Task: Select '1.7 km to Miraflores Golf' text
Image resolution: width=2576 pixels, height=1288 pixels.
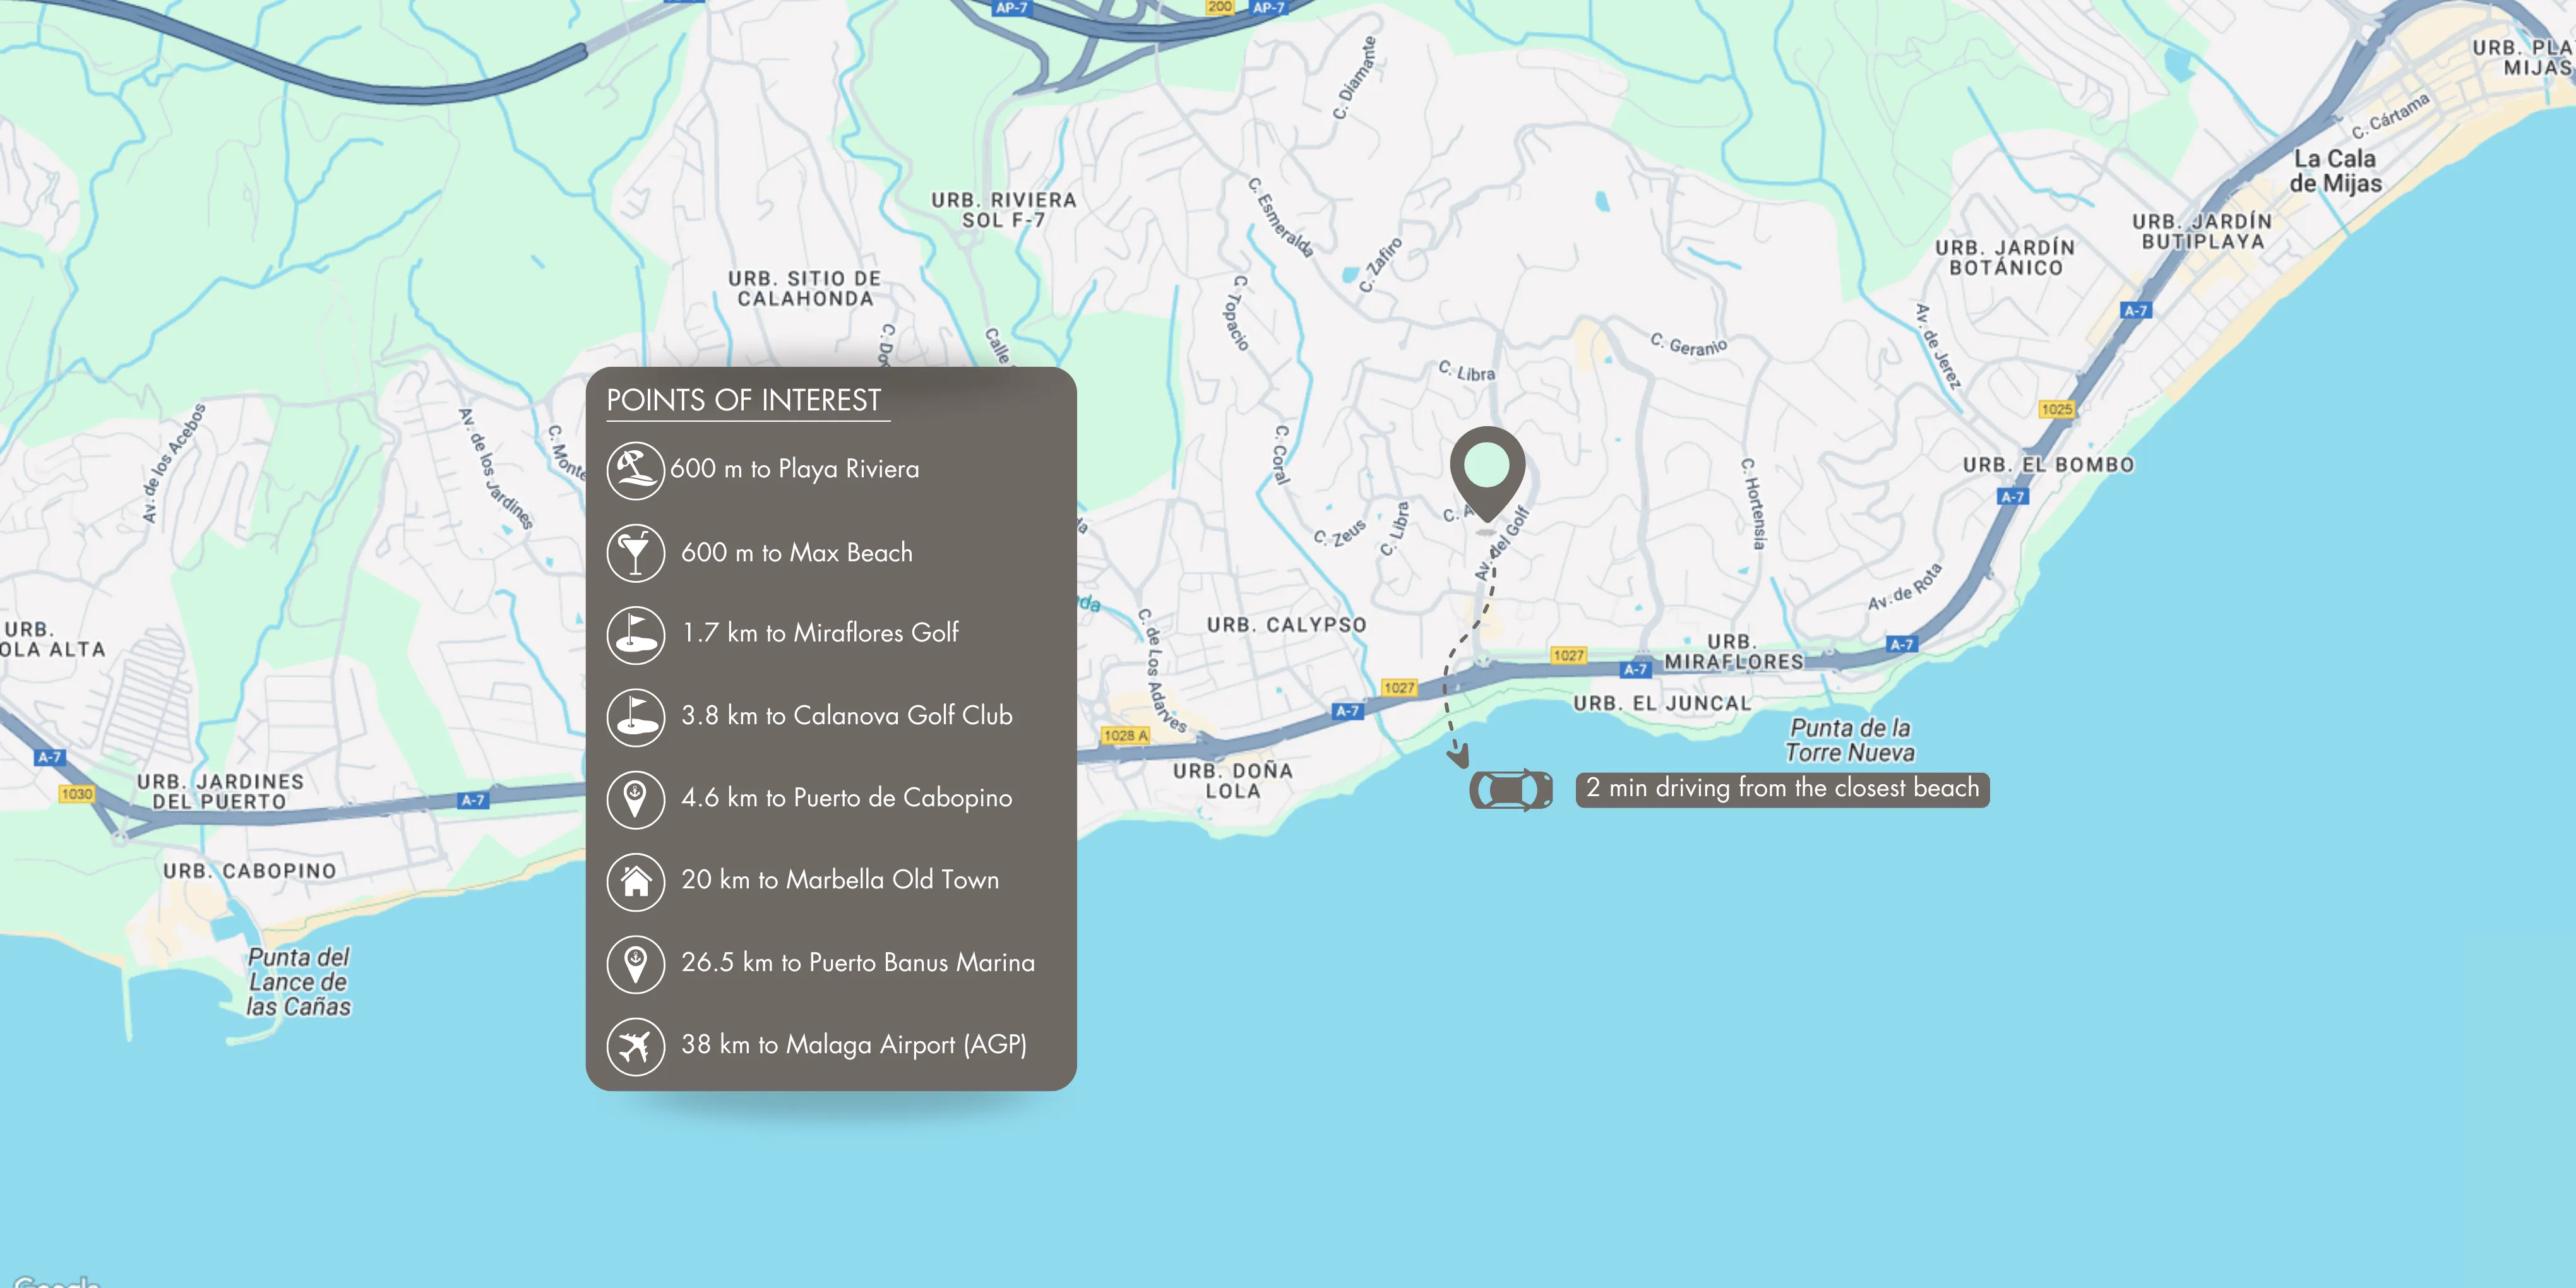Action: [x=820, y=633]
